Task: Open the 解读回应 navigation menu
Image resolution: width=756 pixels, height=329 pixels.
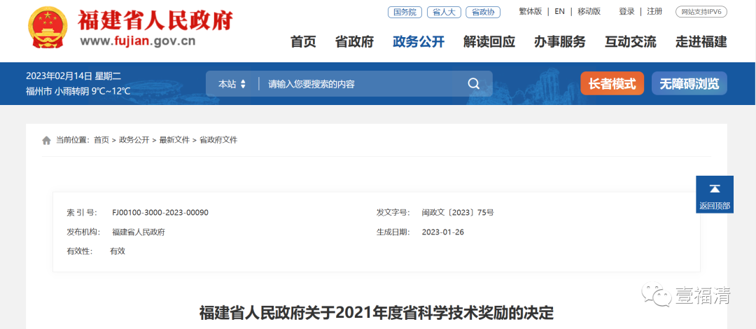Action: click(489, 42)
